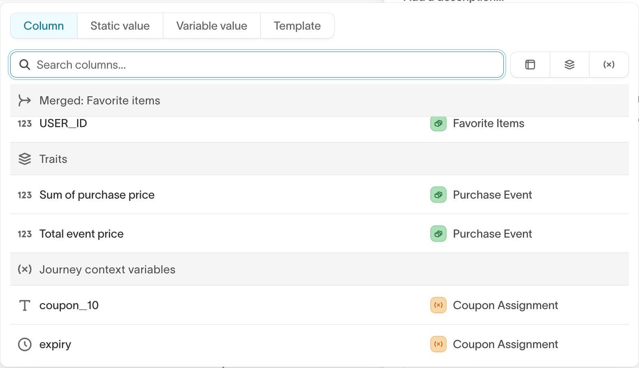
Task: Toggle the journey context variables filter button
Action: coord(609,65)
